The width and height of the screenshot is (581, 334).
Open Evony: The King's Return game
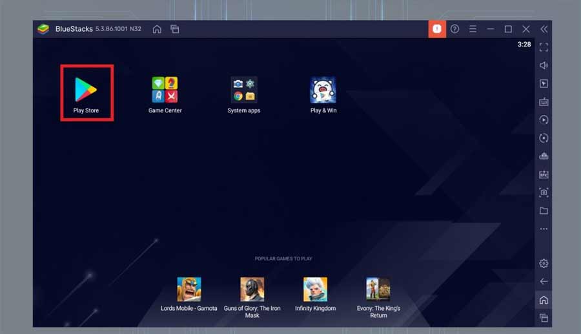click(x=378, y=289)
